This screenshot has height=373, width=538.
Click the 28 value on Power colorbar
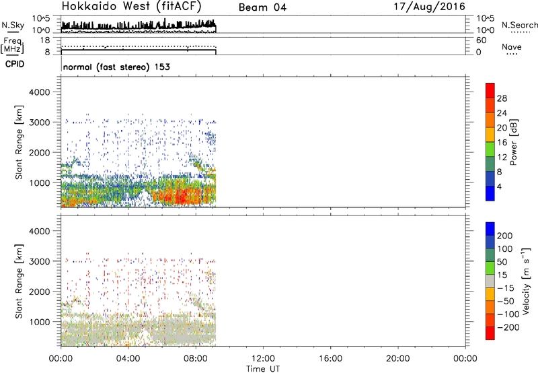[502, 98]
